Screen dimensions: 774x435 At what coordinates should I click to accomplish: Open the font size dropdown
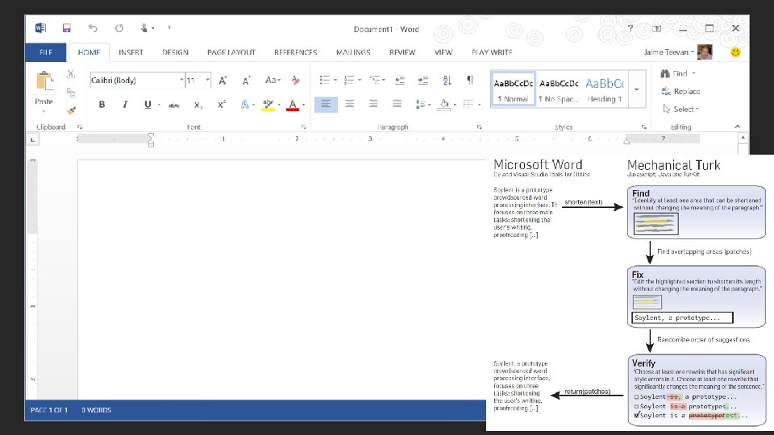(x=198, y=81)
